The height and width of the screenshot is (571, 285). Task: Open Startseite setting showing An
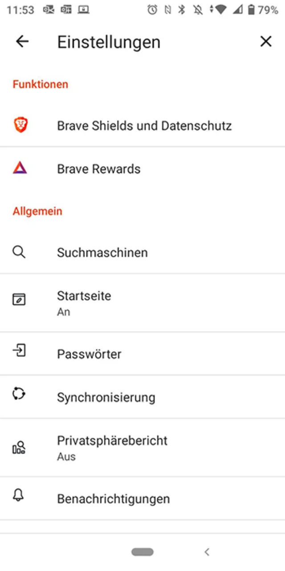click(84, 302)
